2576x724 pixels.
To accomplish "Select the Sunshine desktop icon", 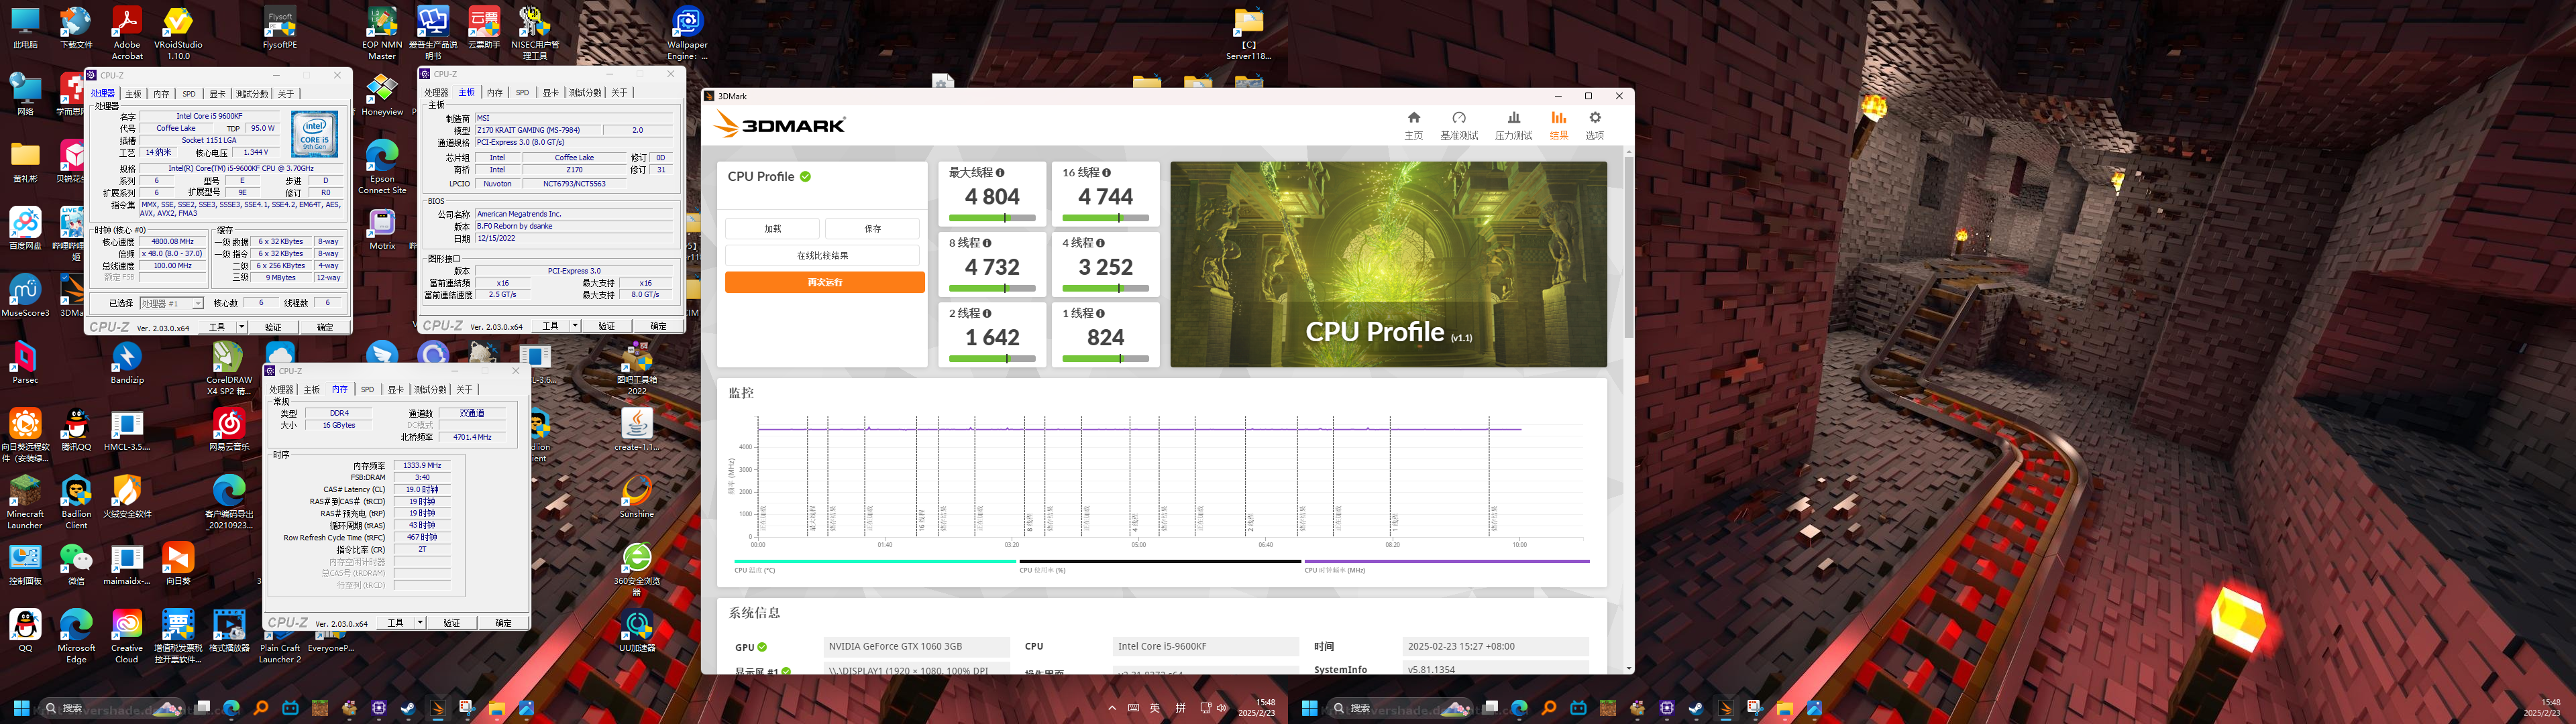I will pyautogui.click(x=636, y=497).
